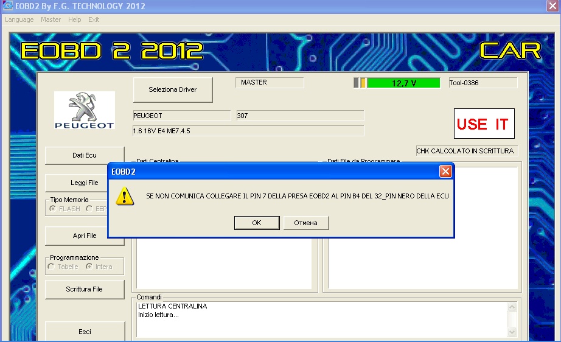Image resolution: width=561 pixels, height=342 pixels.
Task: Click the yellow segment of voltage bar
Action: click(363, 83)
